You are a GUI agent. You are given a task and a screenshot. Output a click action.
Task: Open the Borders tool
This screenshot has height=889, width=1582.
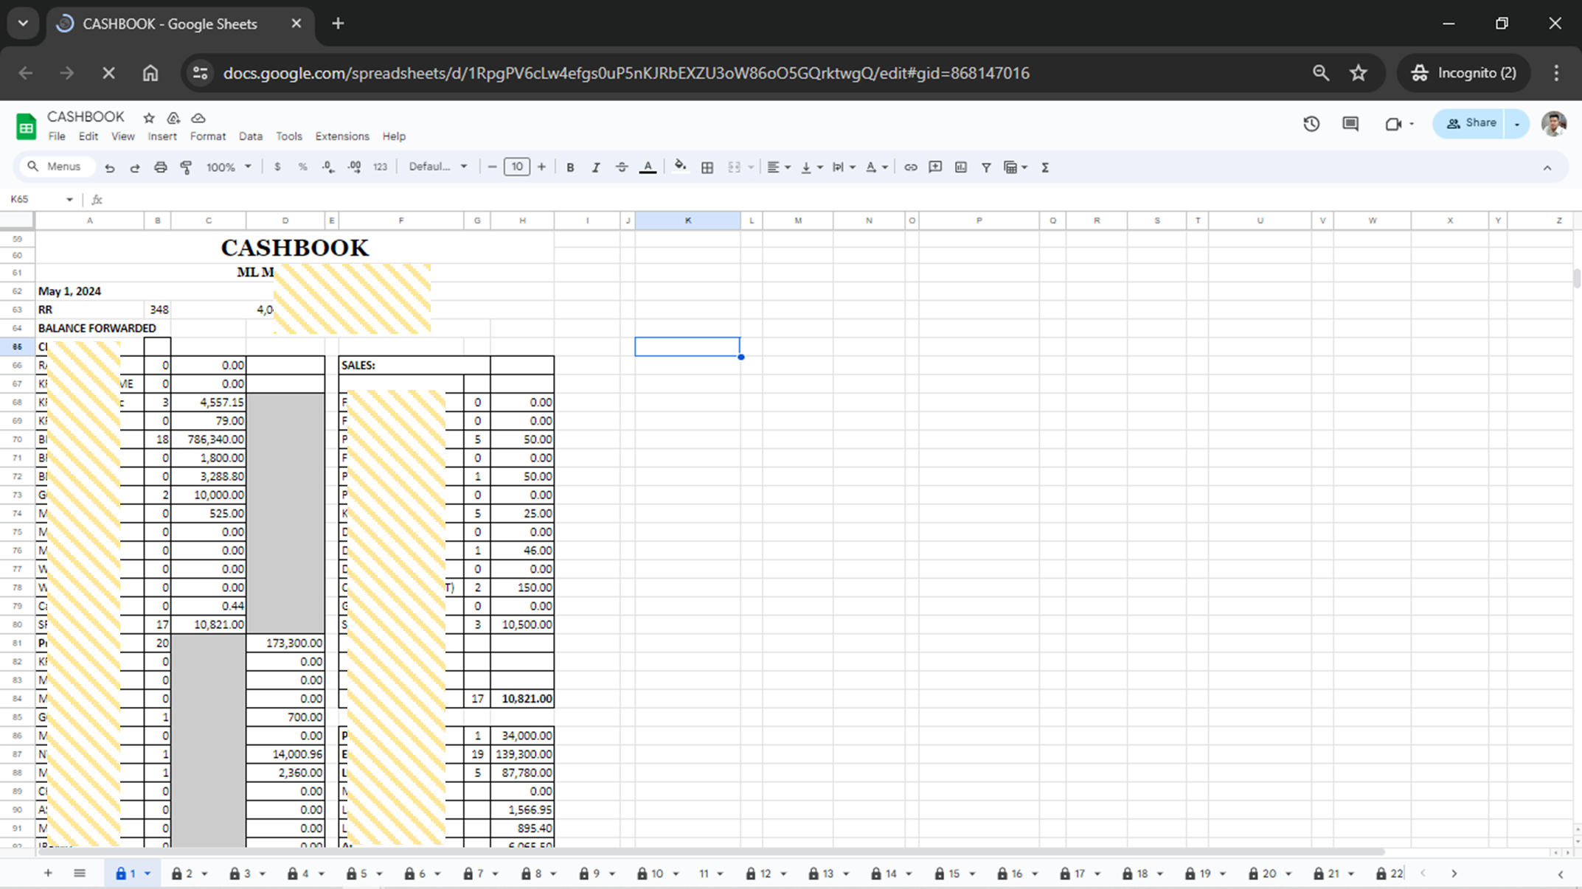pos(707,167)
